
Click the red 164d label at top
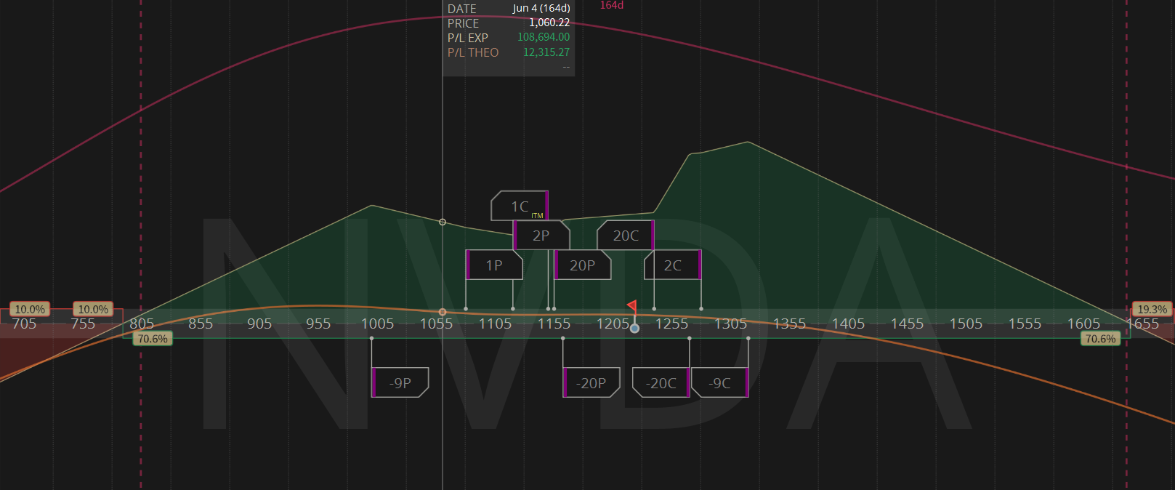coord(612,5)
